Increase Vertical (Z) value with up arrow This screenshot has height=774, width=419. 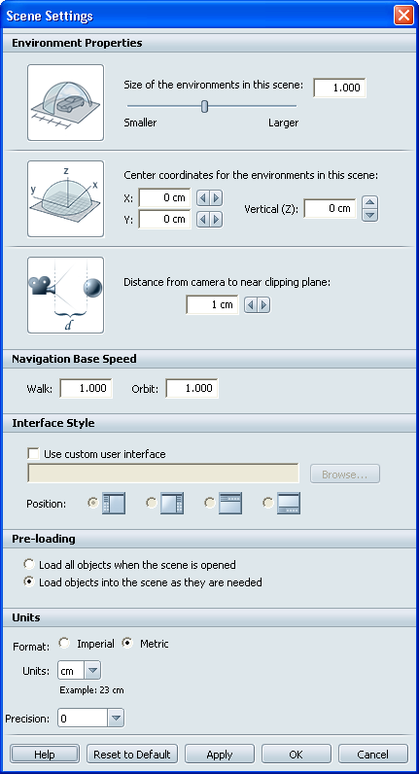tap(370, 202)
